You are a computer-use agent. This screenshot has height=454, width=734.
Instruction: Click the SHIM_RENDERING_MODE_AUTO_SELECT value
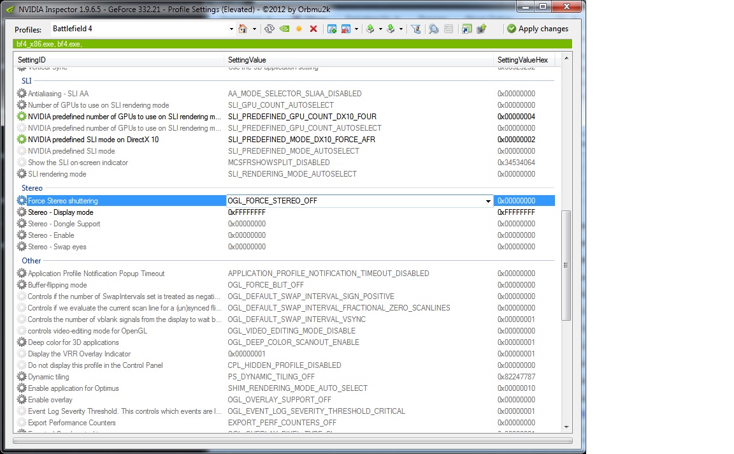click(298, 388)
